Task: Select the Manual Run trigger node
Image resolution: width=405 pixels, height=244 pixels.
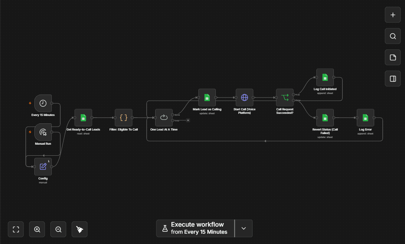Action: click(43, 132)
